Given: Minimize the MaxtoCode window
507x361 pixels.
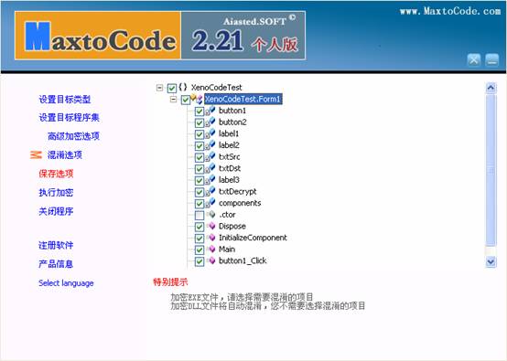Looking at the screenshot, I should click(x=491, y=60).
